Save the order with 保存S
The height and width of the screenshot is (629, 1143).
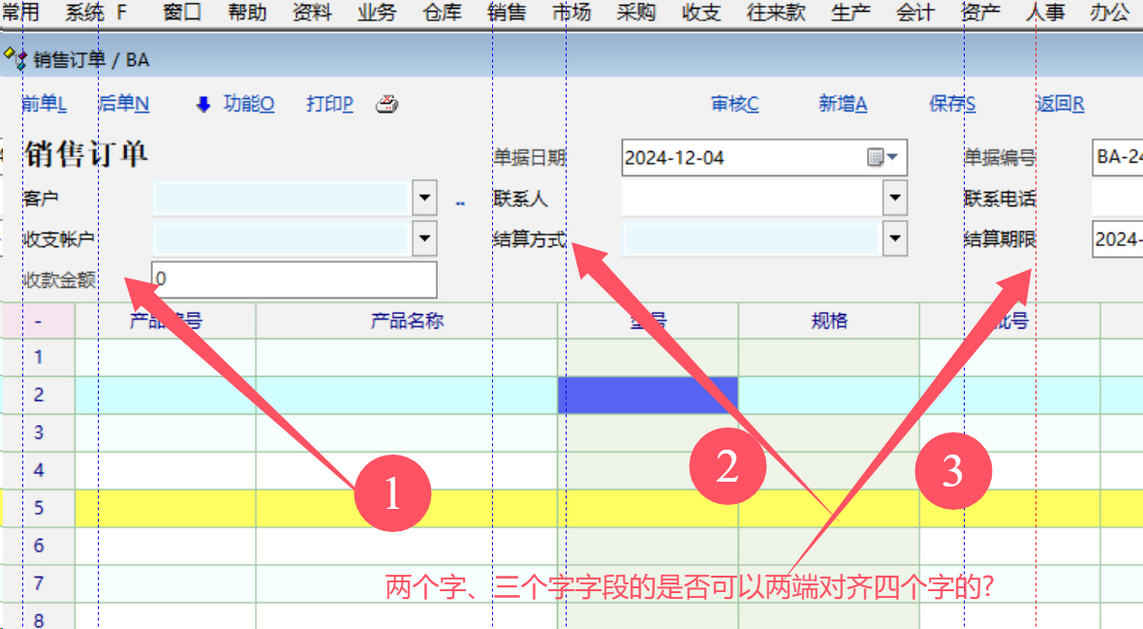[952, 105]
